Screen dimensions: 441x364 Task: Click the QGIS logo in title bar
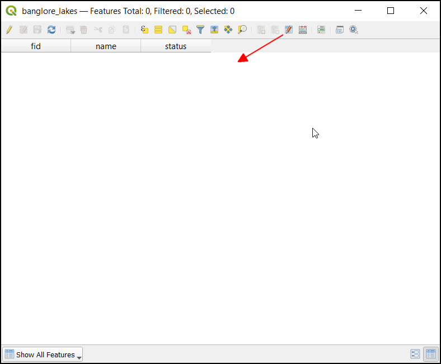click(11, 11)
